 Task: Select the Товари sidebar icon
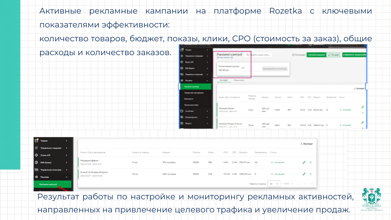point(36,141)
